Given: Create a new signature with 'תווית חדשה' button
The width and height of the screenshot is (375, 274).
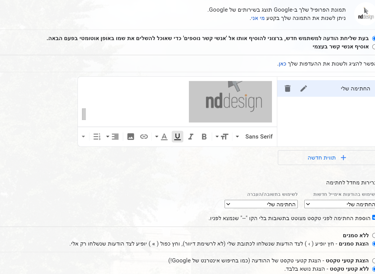Looking at the screenshot, I should click(x=327, y=158).
